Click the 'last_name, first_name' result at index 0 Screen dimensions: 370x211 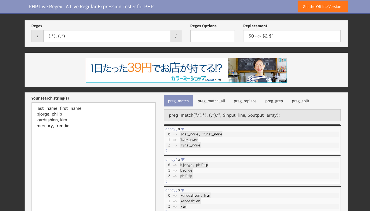[x=201, y=134]
